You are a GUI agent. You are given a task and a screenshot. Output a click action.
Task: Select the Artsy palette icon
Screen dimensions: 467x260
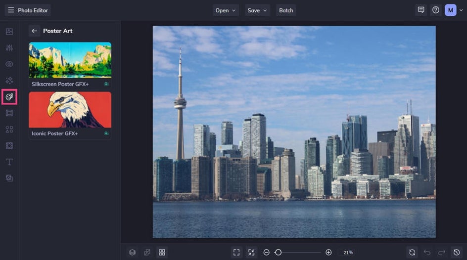(9, 97)
